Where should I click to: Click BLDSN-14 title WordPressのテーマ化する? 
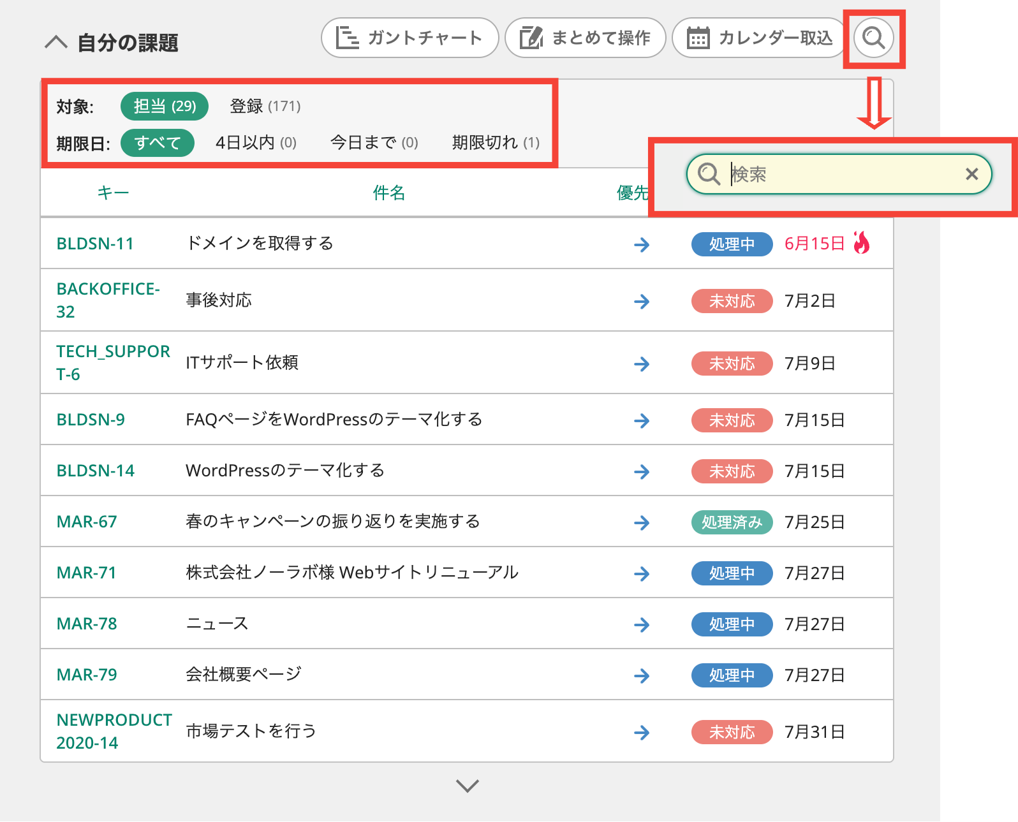[285, 470]
